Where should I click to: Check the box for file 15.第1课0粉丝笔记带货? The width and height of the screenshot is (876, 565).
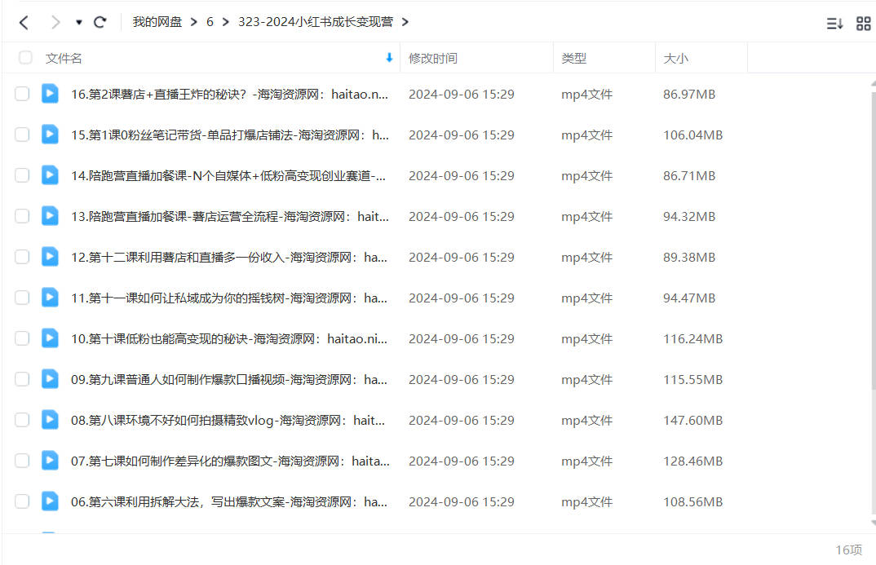click(x=22, y=135)
